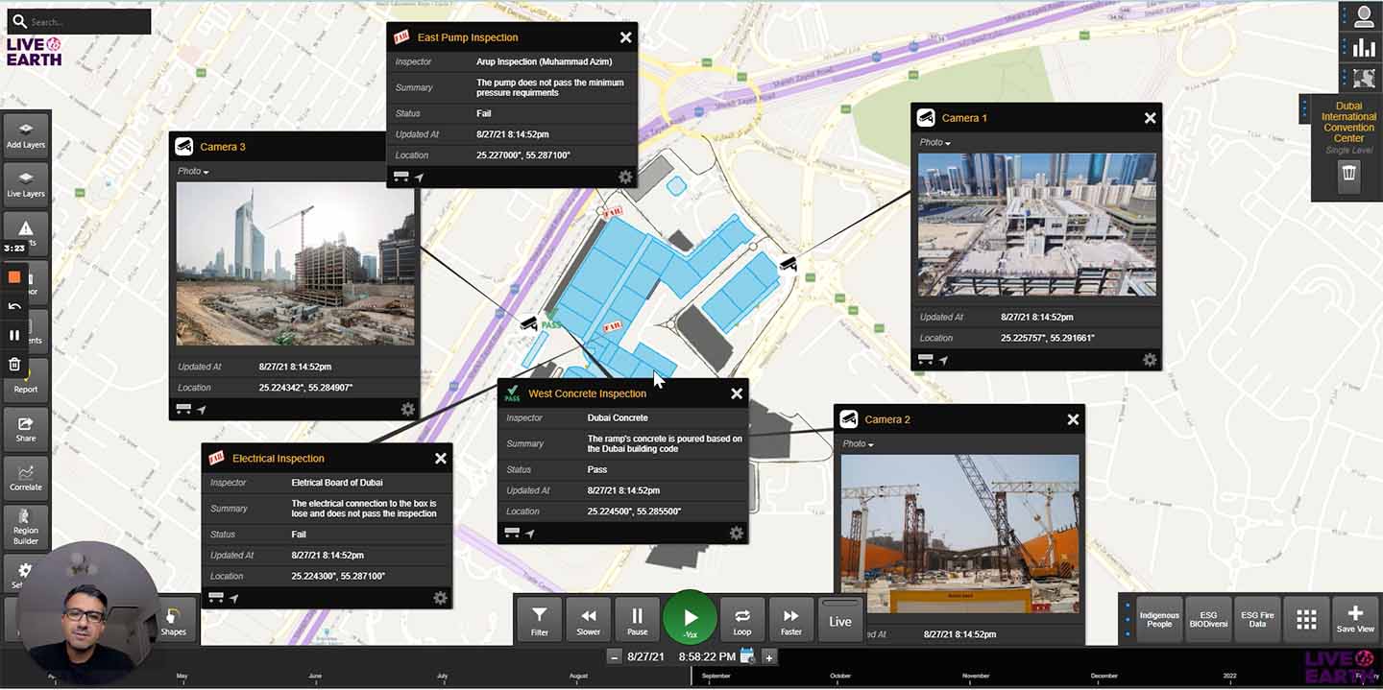
Task: Close the Camera 1 card
Action: [1150, 118]
